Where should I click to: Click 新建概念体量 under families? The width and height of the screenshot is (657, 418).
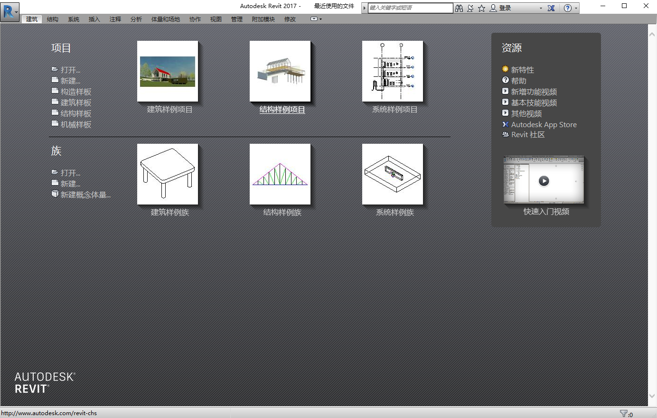(x=85, y=195)
